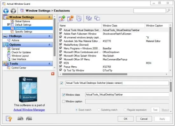The height and width of the screenshot is (126, 175).
Task: Click the Test button
Action: coord(155,110)
